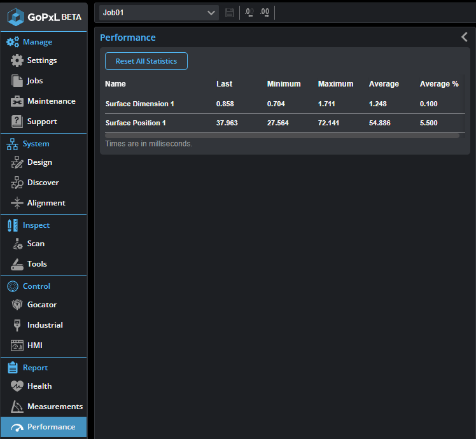Open the Settings page

[42, 60]
